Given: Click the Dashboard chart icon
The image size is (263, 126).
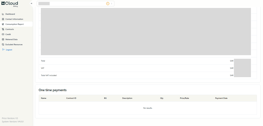Looking at the screenshot, I should 3,14.
